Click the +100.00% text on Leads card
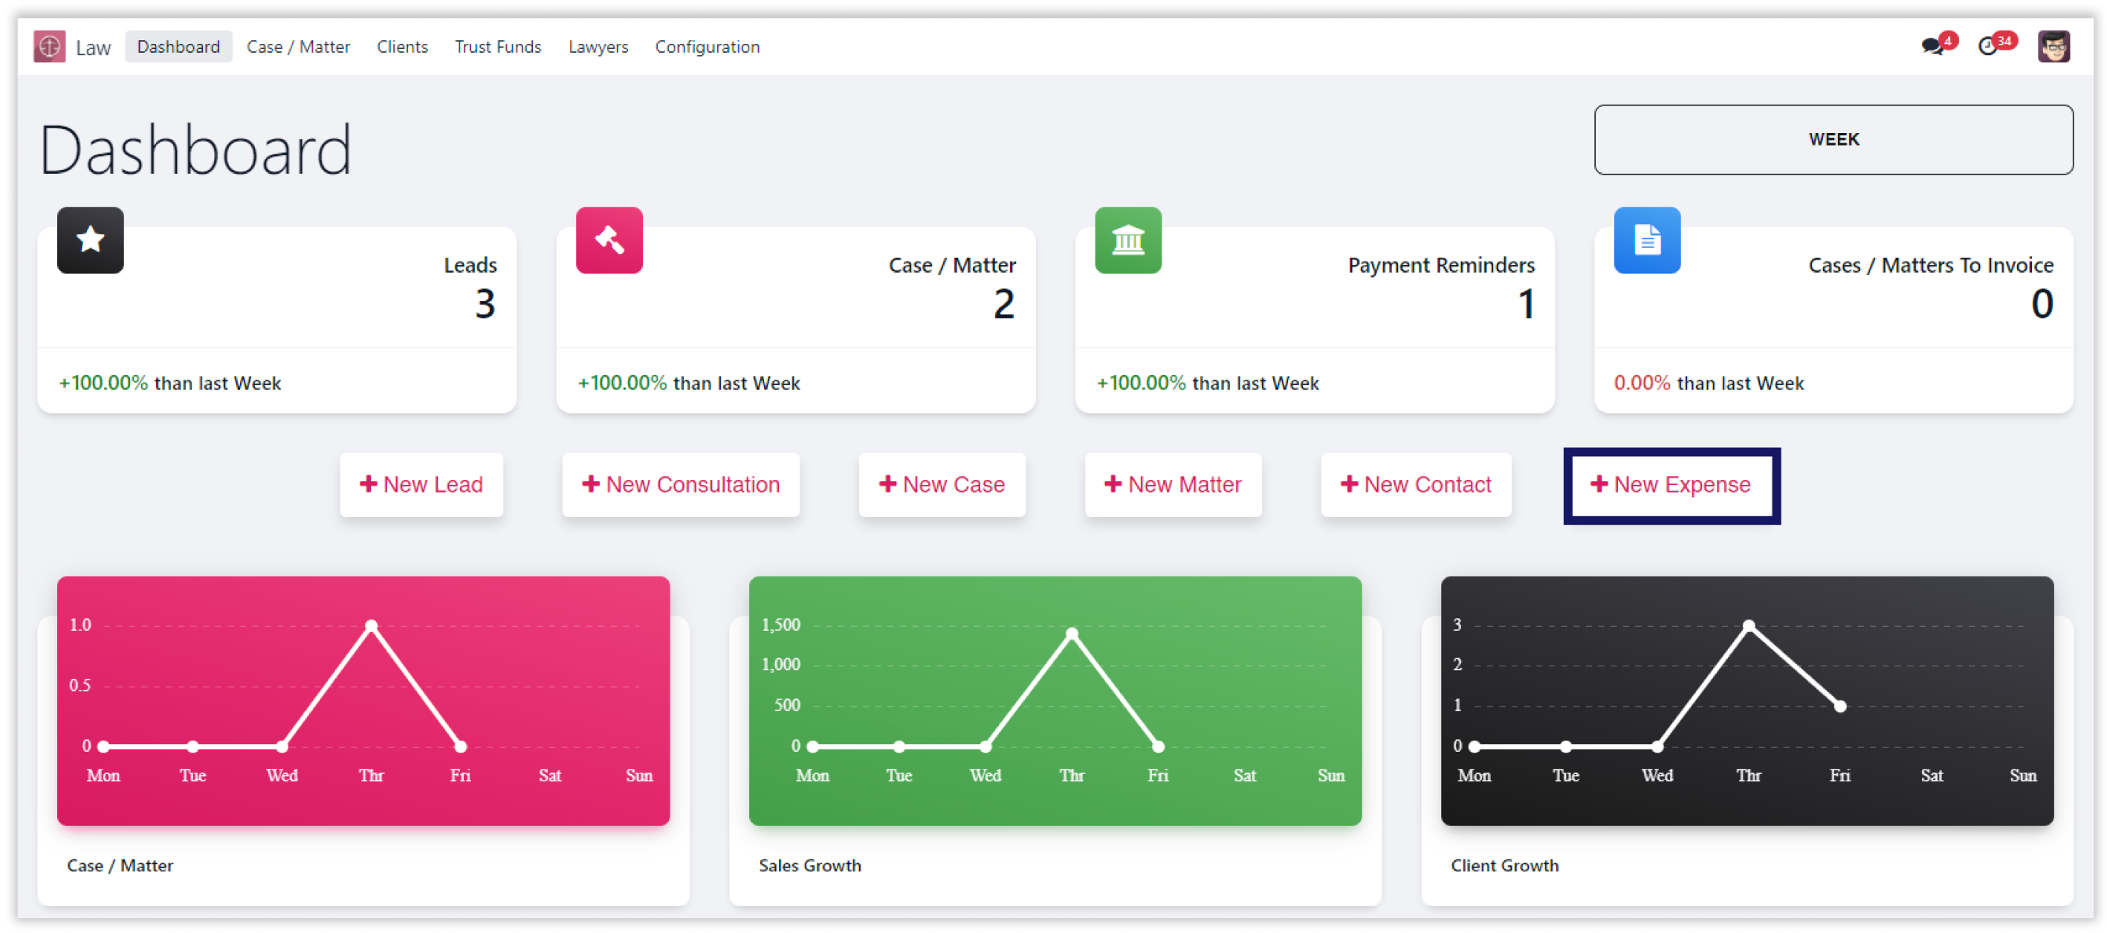 click(103, 383)
